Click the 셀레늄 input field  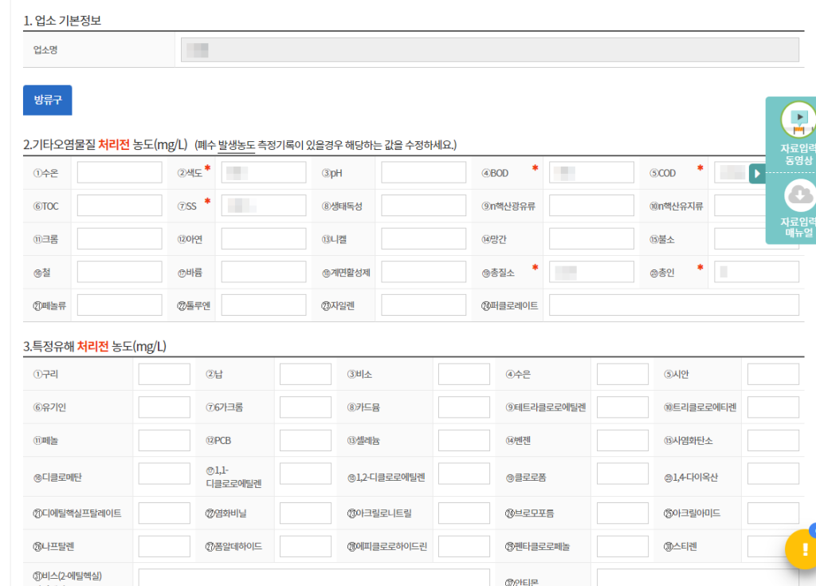click(465, 441)
